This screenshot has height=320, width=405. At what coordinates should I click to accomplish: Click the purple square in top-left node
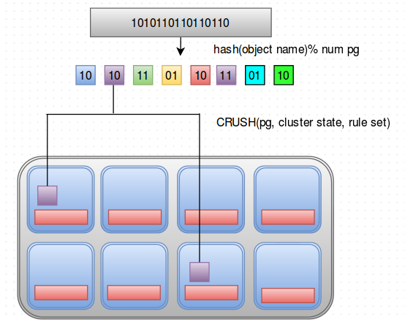coord(48,195)
